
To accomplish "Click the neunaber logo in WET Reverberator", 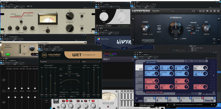I will (51, 55).
